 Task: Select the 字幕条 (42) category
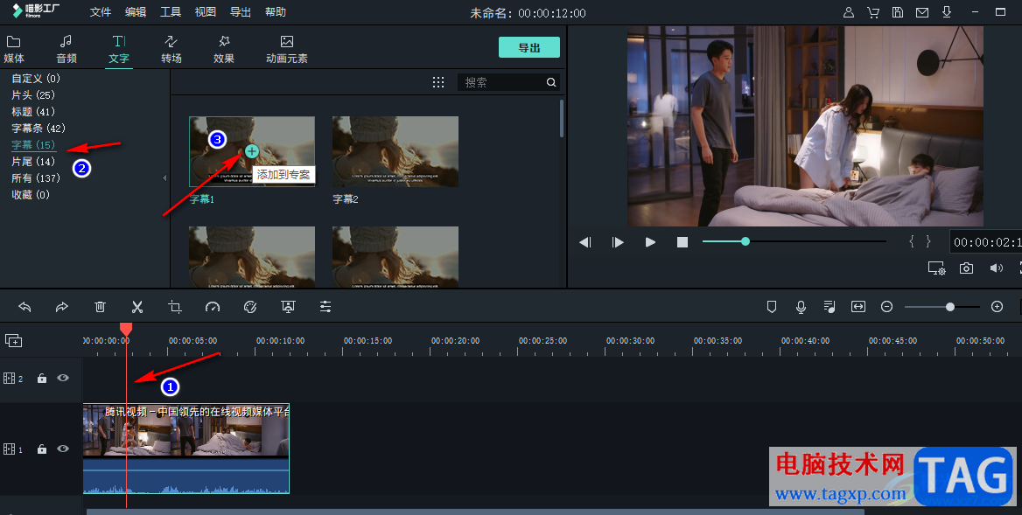[x=38, y=129]
